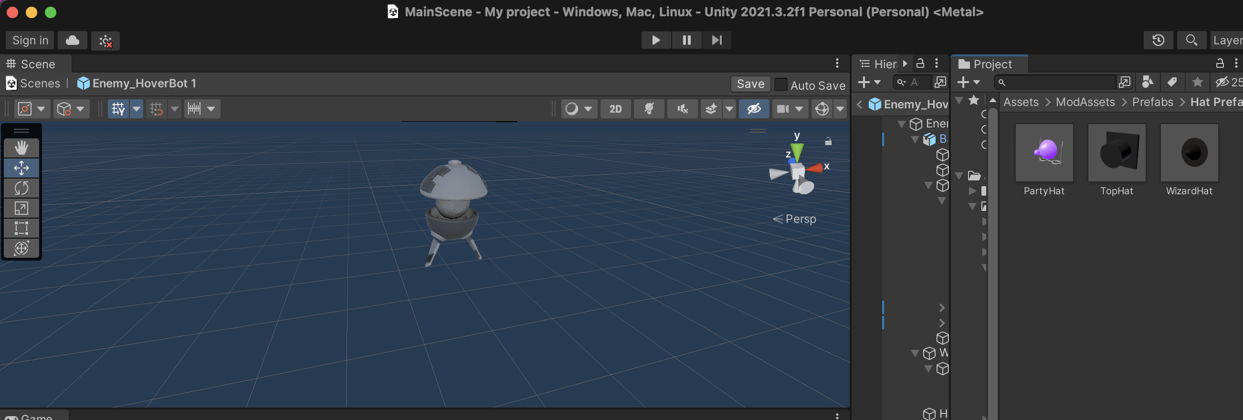Screen dimensions: 1243x420
Task: Switch to the Scene tab
Action: click(x=32, y=64)
